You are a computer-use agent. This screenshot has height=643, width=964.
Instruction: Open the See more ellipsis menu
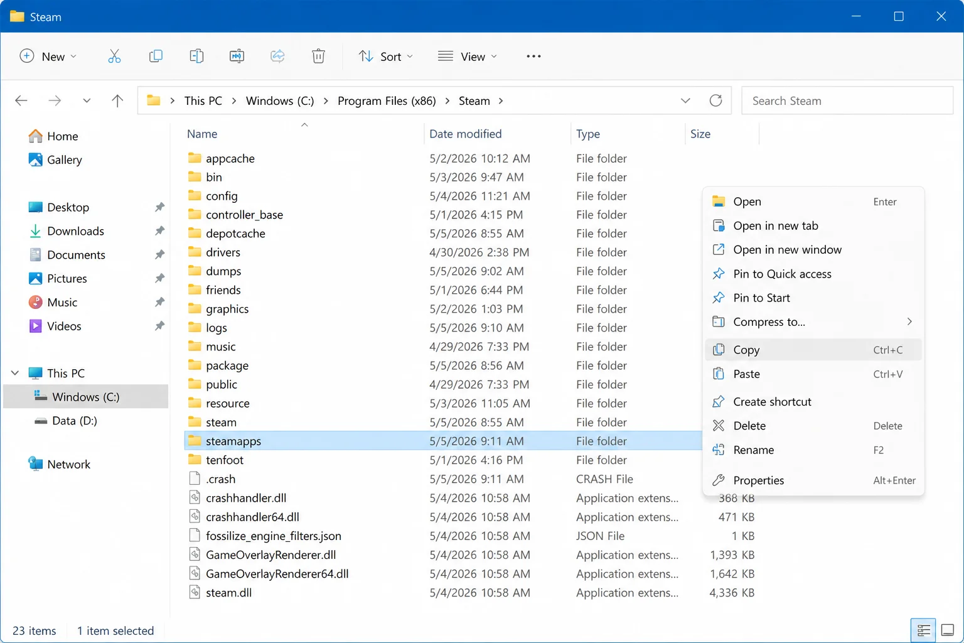point(533,57)
